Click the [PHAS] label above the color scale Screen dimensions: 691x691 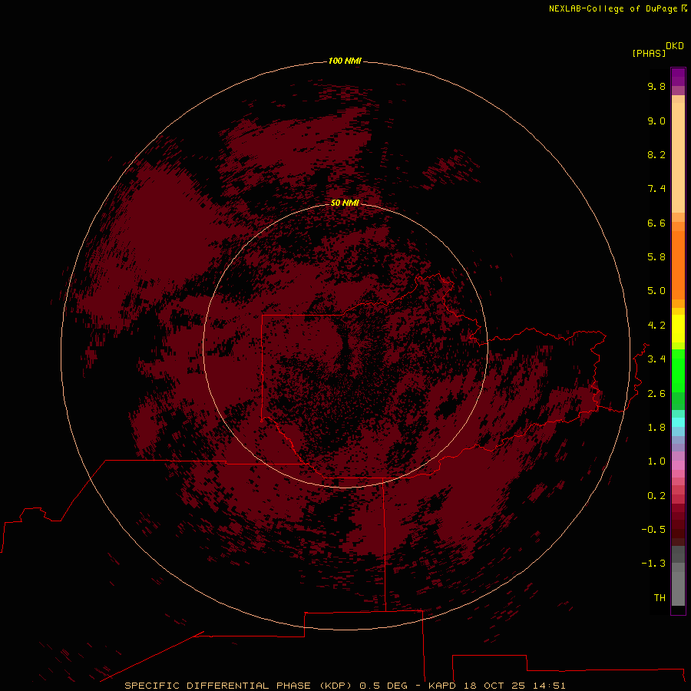[x=649, y=54]
